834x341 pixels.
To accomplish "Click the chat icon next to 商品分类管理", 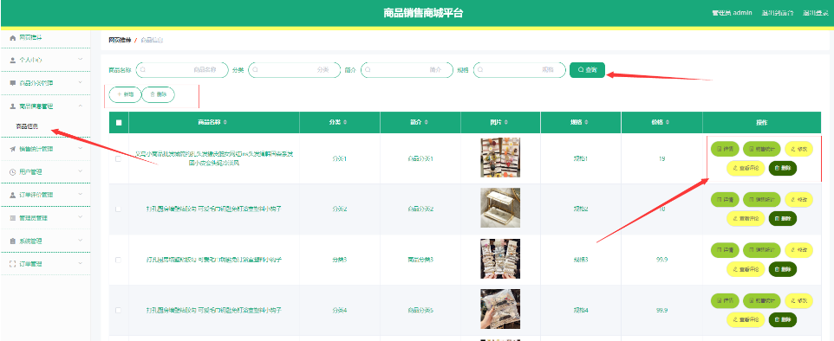I will coord(13,83).
